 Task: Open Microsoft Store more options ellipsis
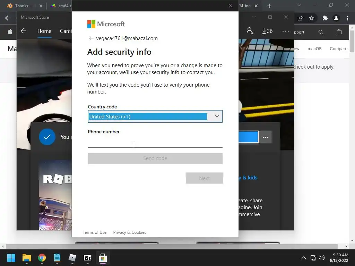(x=286, y=31)
